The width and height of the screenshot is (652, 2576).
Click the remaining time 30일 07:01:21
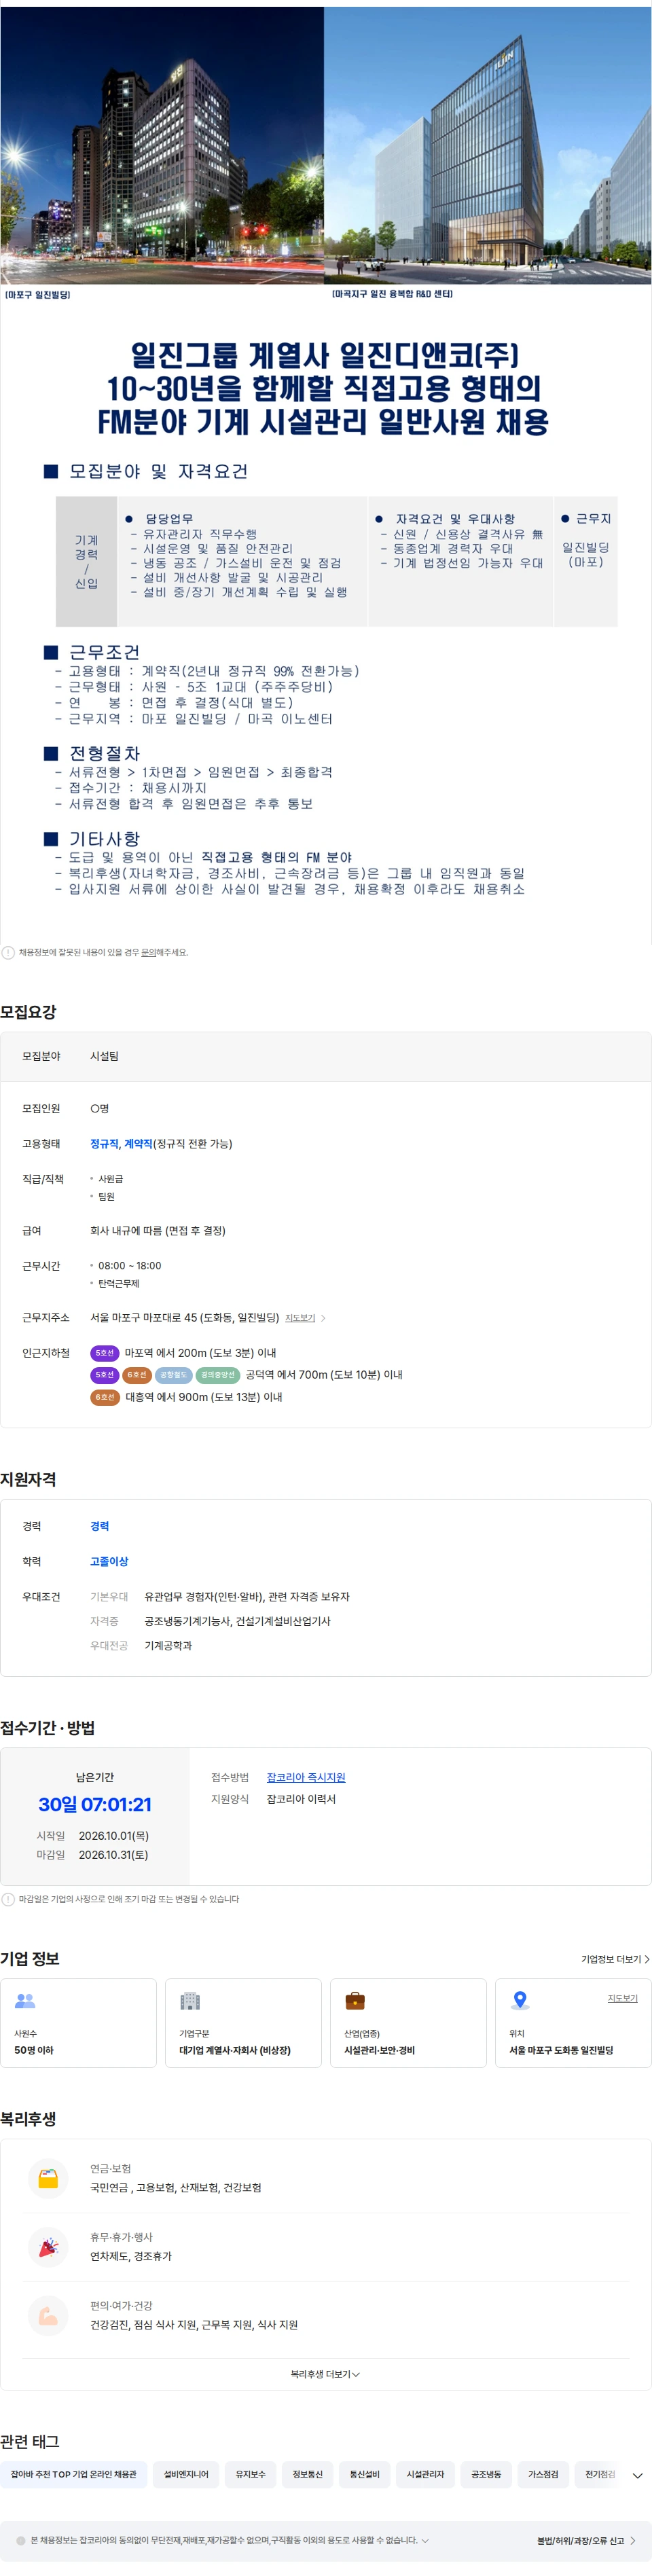point(95,1804)
